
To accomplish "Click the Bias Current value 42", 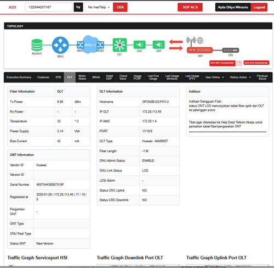I will [59, 141].
